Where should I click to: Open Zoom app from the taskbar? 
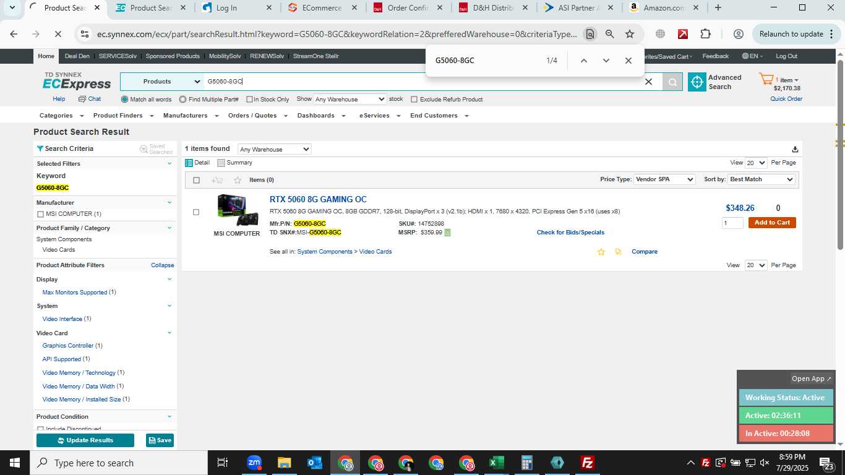(x=254, y=463)
